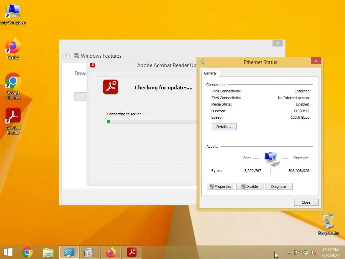This screenshot has height=259, width=345.
Task: Open Details... in Ethernet Status
Action: 224,127
